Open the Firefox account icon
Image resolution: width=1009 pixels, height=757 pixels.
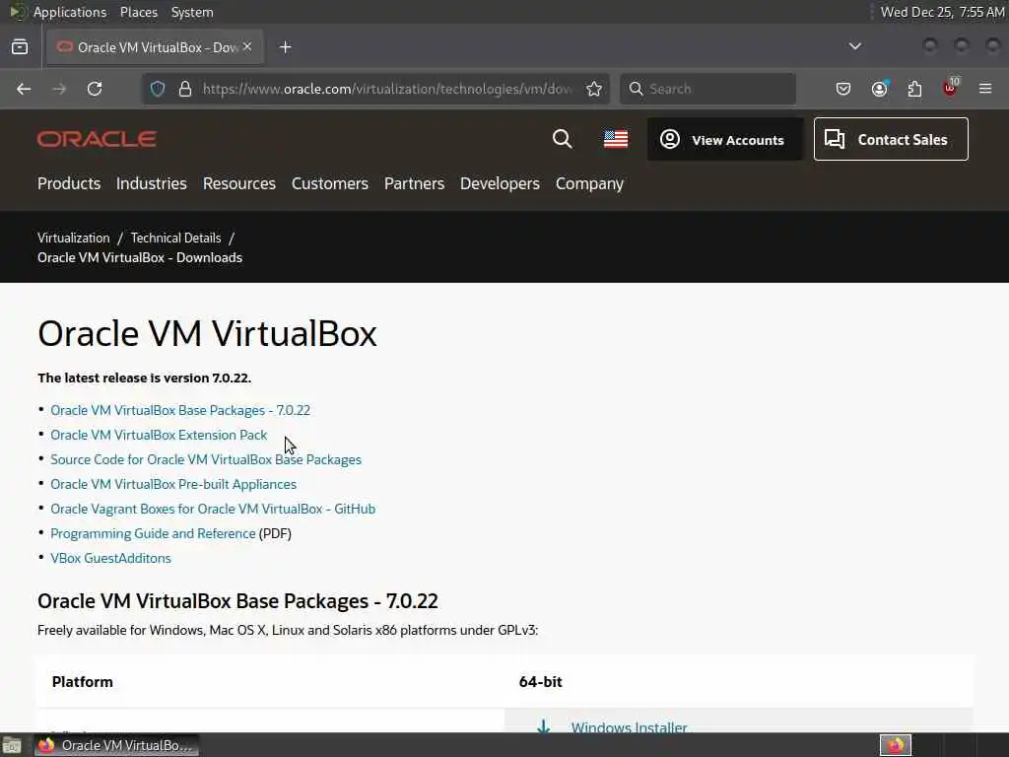click(879, 89)
